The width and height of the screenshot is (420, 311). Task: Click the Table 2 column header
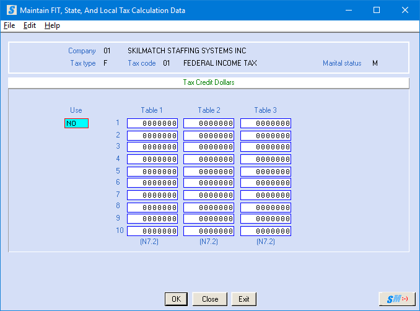[209, 110]
